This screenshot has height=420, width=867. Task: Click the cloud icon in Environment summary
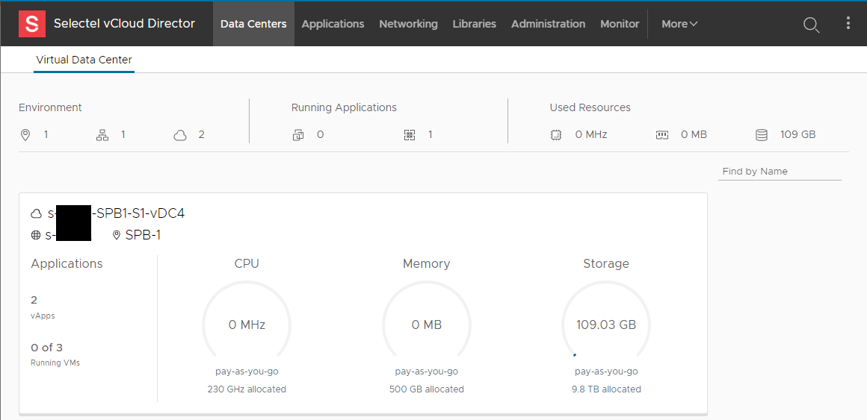(x=180, y=135)
